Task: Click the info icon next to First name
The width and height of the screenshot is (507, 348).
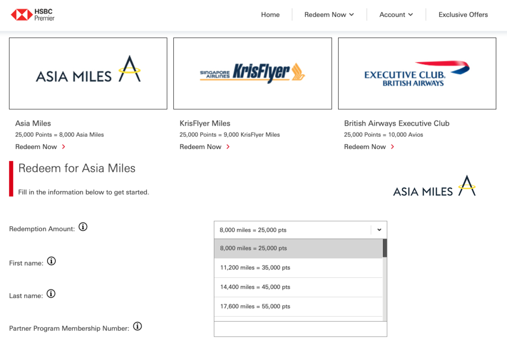Action: pos(51,261)
